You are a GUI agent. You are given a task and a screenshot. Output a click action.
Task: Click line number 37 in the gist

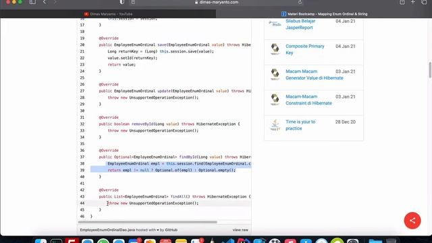point(82,157)
